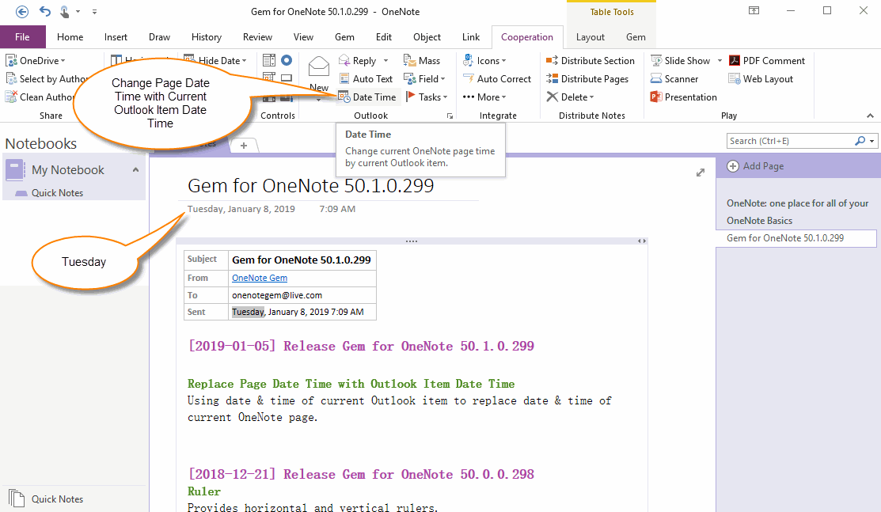Click the Auto Text button
881x512 pixels.
(x=366, y=79)
